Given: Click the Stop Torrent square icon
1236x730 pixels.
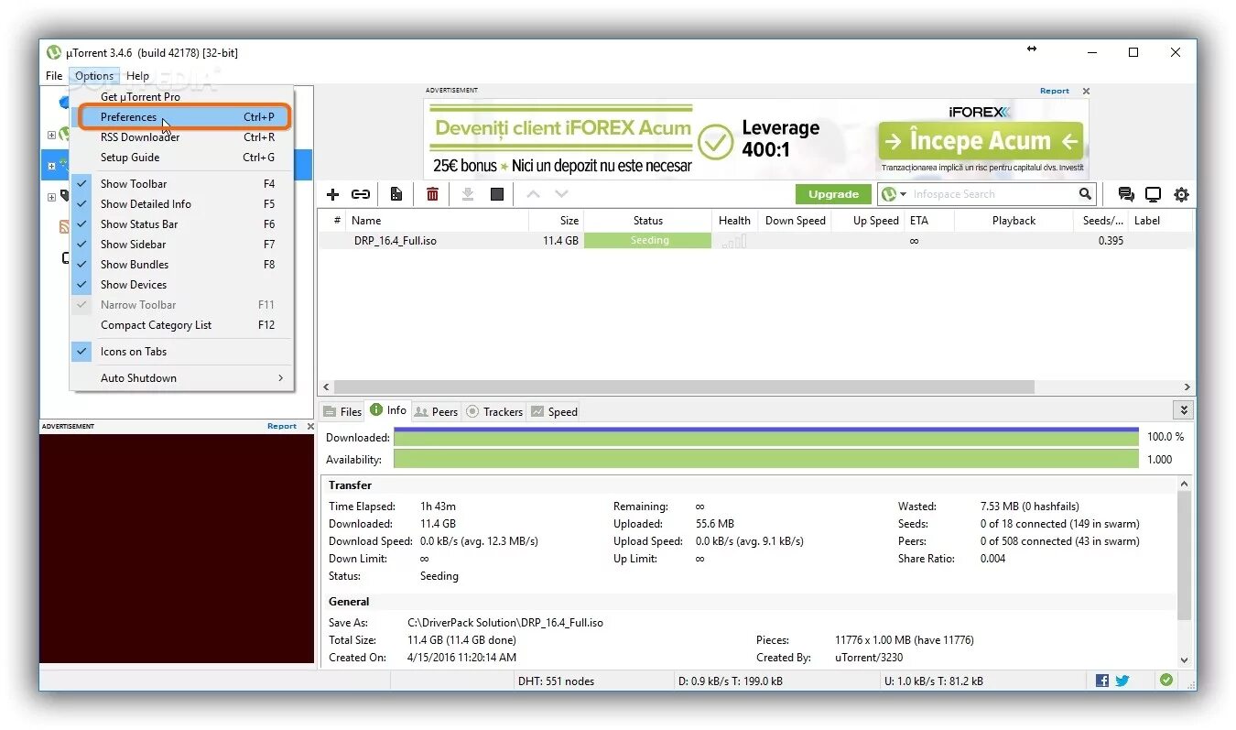Looking at the screenshot, I should (x=497, y=194).
